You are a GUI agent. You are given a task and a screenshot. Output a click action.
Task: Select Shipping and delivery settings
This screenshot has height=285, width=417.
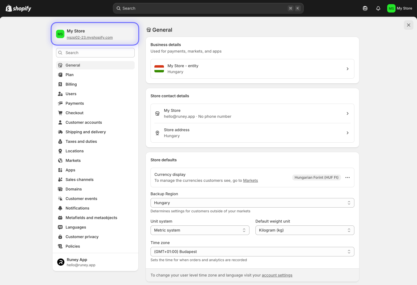tap(95, 132)
